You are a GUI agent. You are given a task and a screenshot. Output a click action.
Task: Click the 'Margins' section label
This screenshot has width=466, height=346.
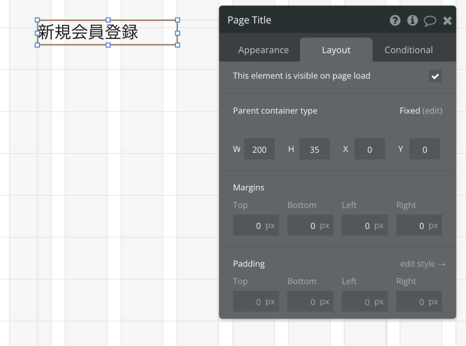[248, 188]
